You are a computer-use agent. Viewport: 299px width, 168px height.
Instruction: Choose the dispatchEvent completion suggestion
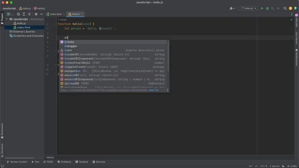tap(113, 67)
